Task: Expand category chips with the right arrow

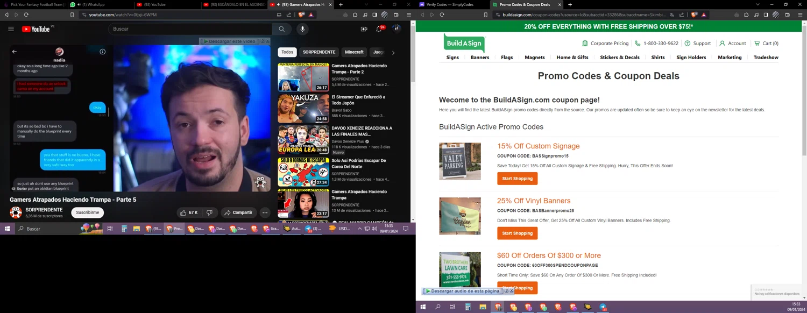Action: click(393, 53)
